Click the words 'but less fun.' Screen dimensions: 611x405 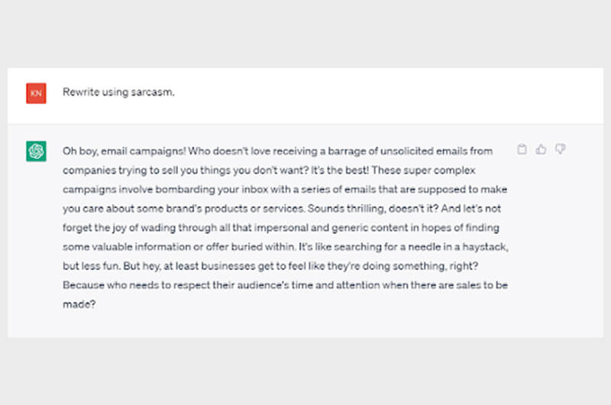coord(92,266)
